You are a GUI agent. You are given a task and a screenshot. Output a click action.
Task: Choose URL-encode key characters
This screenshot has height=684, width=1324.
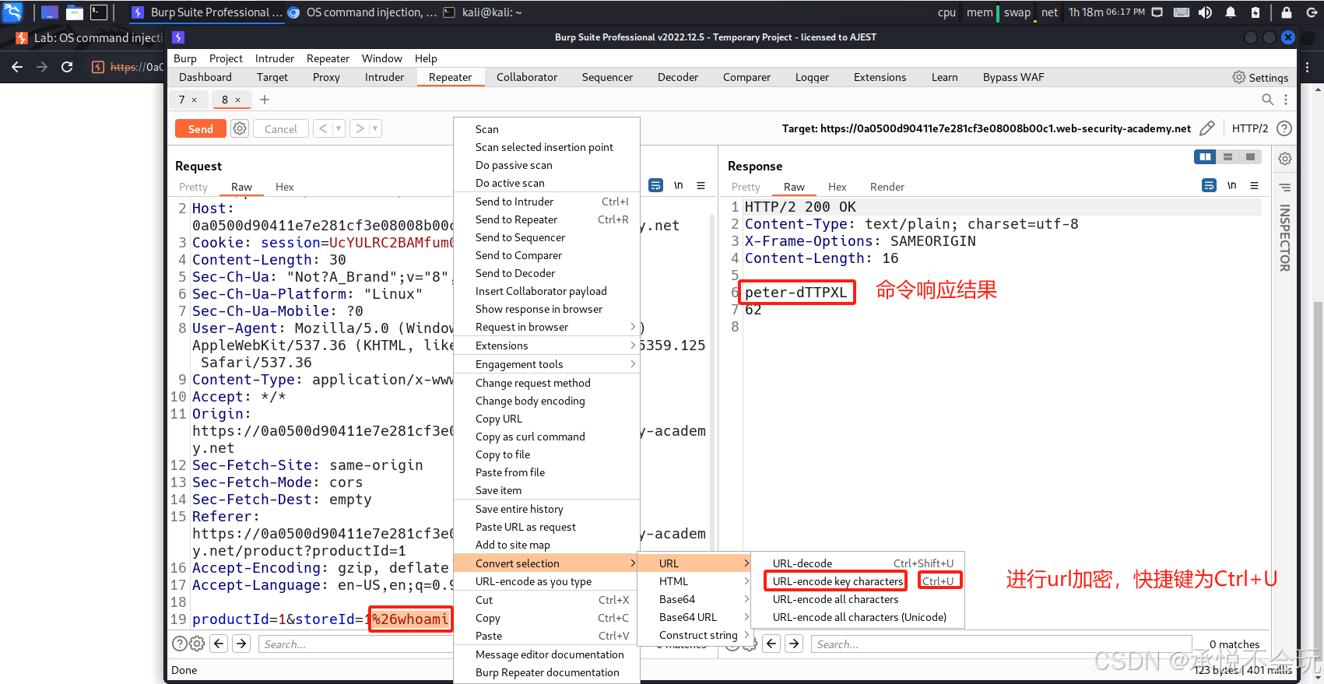[x=838, y=581]
